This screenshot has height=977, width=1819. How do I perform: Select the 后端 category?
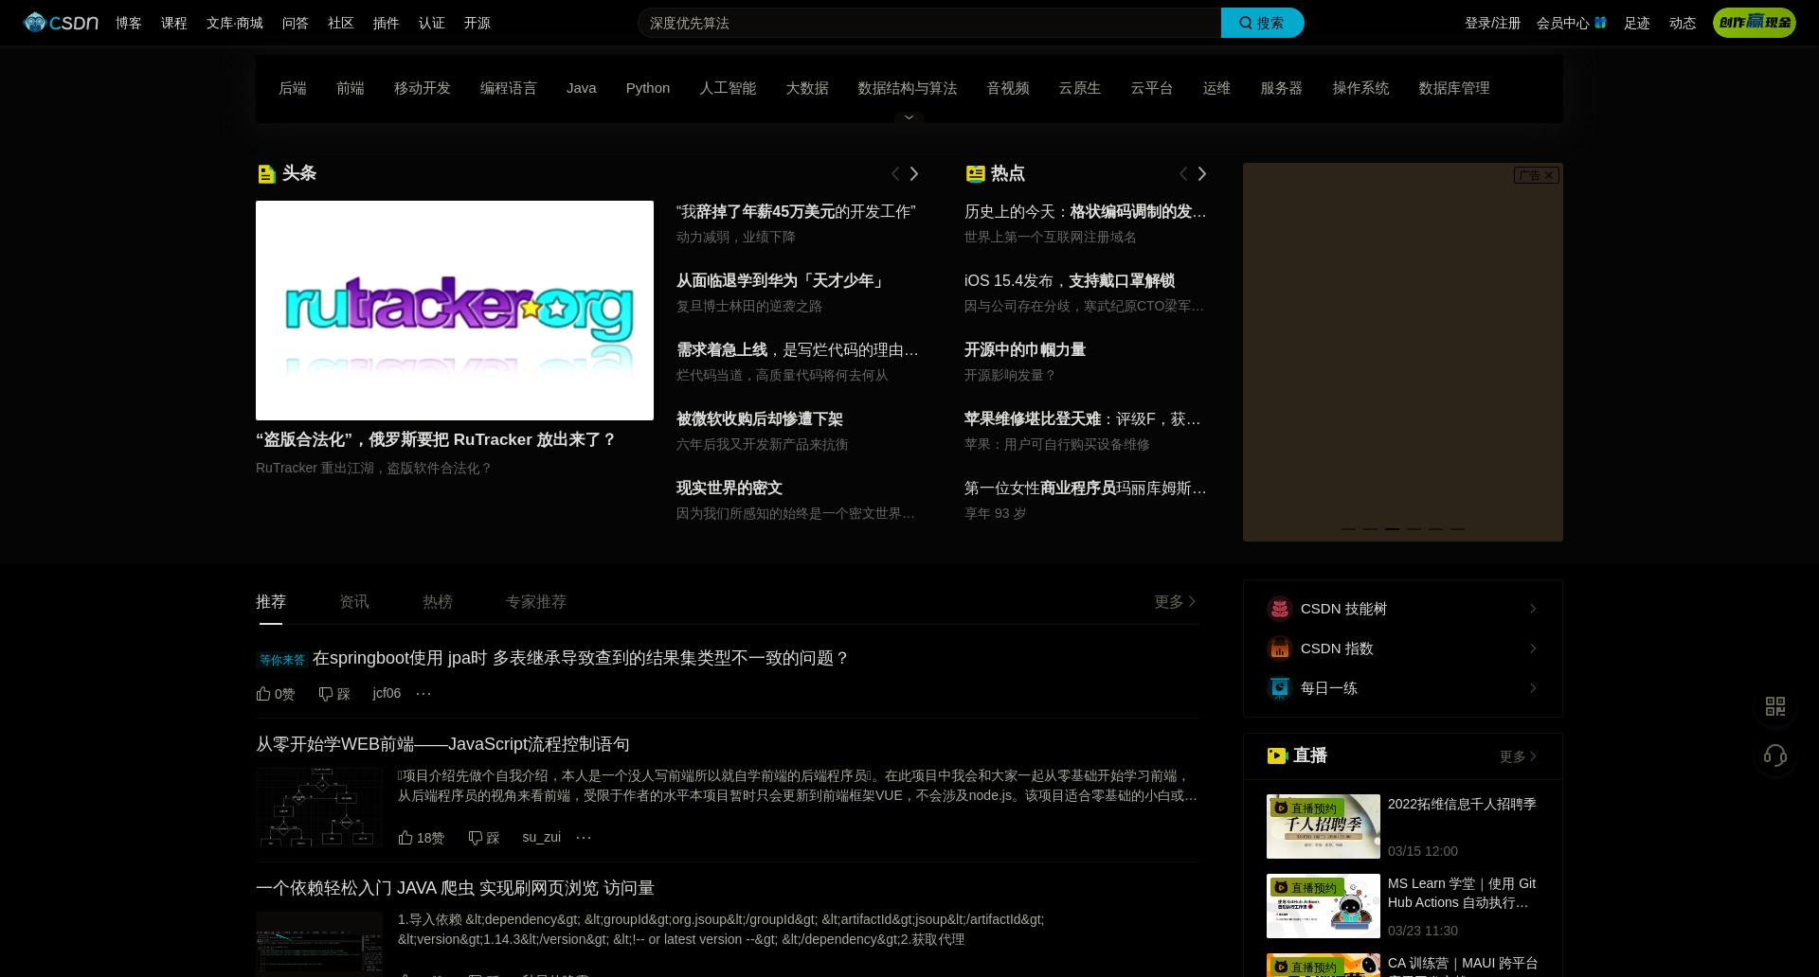(x=293, y=88)
